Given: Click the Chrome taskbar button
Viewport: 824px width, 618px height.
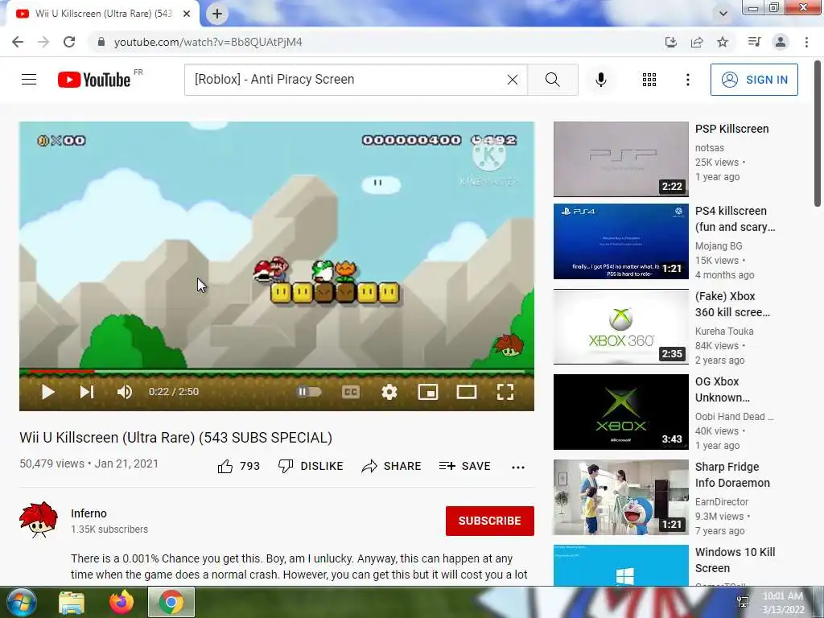Looking at the screenshot, I should [171, 602].
